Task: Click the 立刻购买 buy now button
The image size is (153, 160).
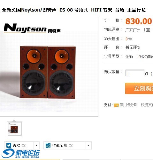Action: (139, 88)
